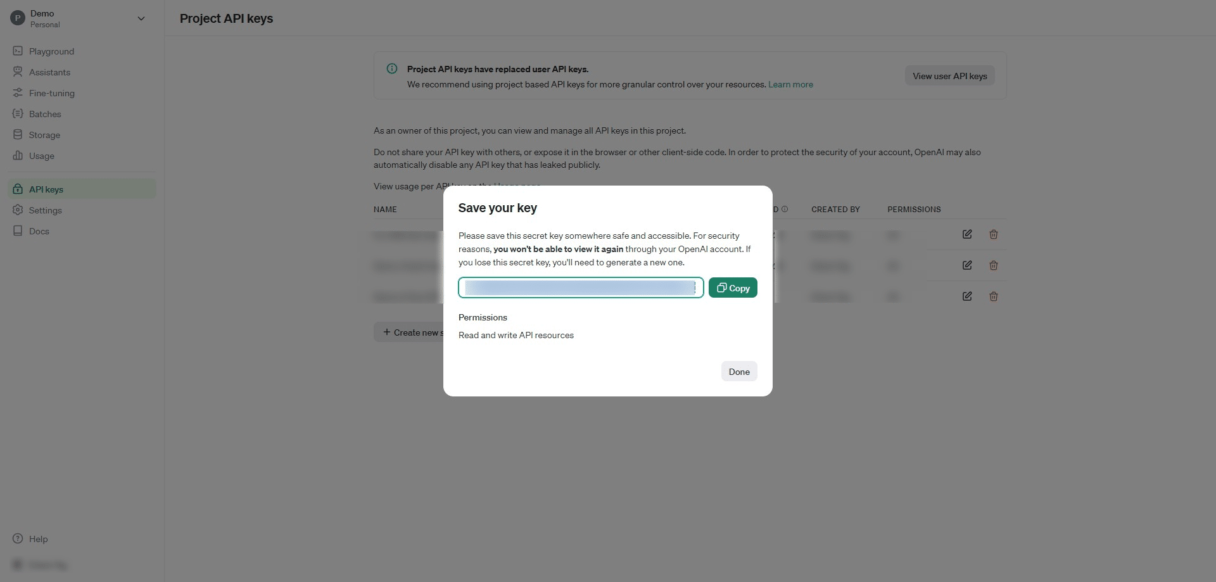This screenshot has height=582, width=1216.
Task: Click the last-used column info icon
Action: tap(785, 209)
